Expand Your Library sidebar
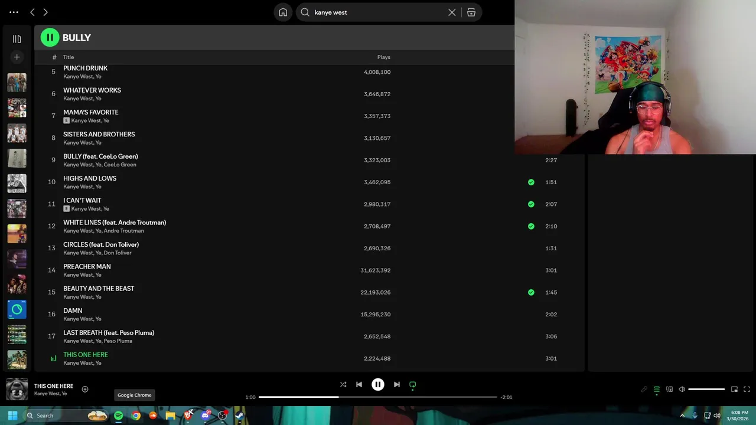 point(17,39)
